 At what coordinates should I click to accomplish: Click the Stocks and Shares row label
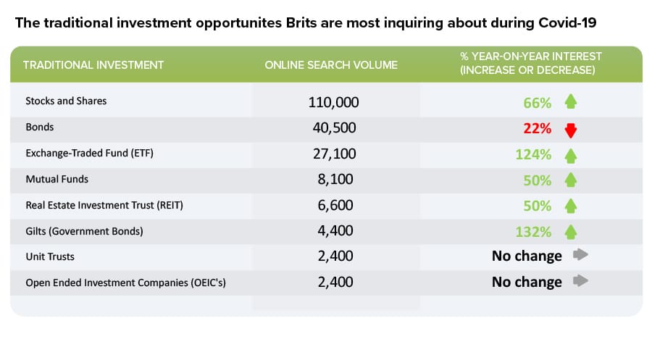coord(66,101)
